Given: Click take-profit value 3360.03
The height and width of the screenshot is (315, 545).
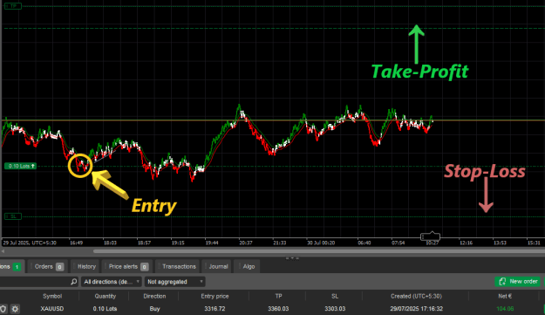Looking at the screenshot, I should pyautogui.click(x=278, y=309).
